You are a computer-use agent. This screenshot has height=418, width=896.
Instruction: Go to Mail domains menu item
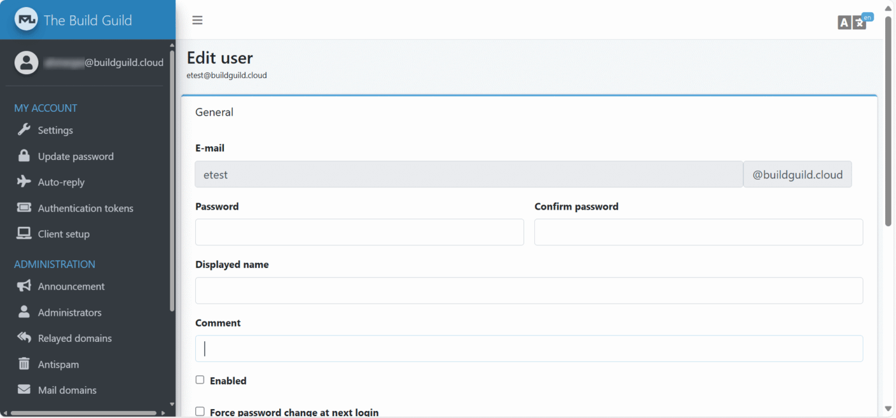[x=67, y=390]
